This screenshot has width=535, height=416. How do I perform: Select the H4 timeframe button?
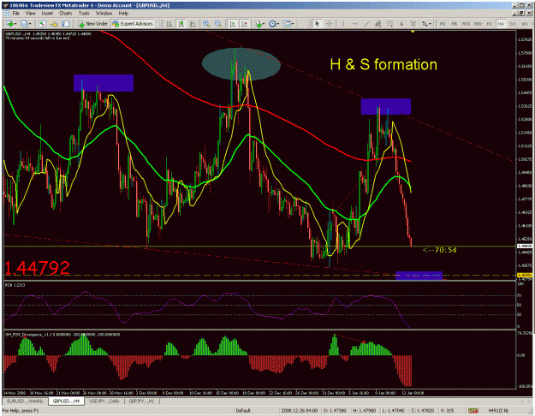pyautogui.click(x=501, y=24)
